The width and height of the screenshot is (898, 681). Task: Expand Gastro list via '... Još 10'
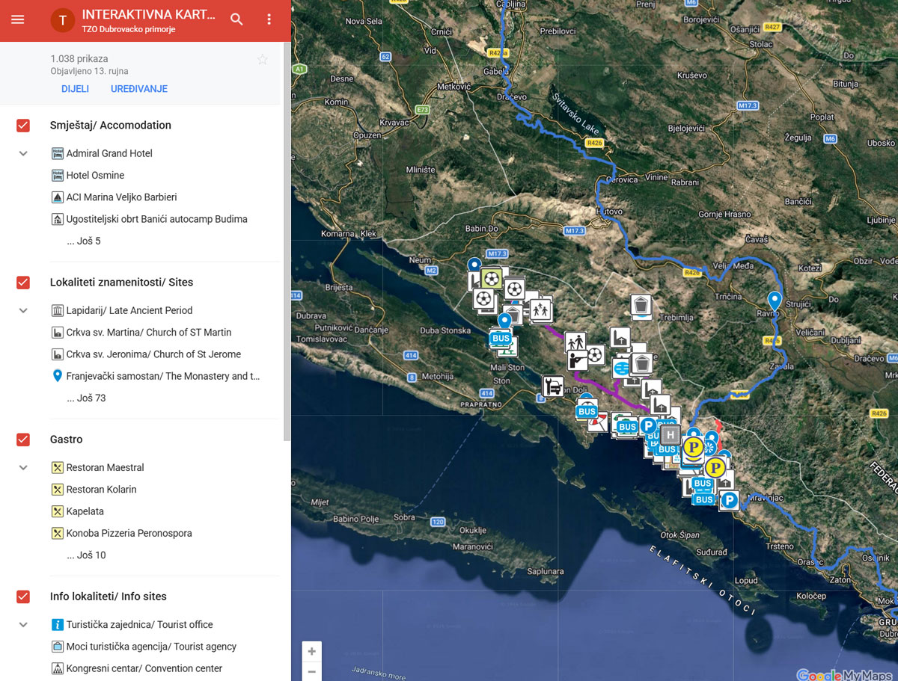click(86, 555)
